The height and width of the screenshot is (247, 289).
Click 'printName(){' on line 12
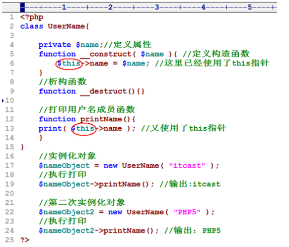pos(108,119)
